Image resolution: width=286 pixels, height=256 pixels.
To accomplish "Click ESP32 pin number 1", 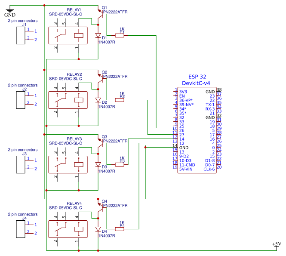I will point(176,89).
